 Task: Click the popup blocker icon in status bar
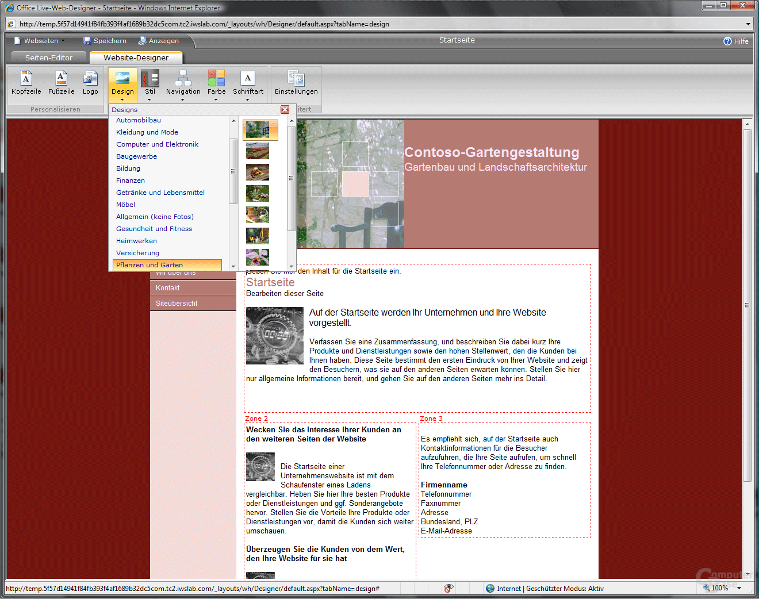448,588
